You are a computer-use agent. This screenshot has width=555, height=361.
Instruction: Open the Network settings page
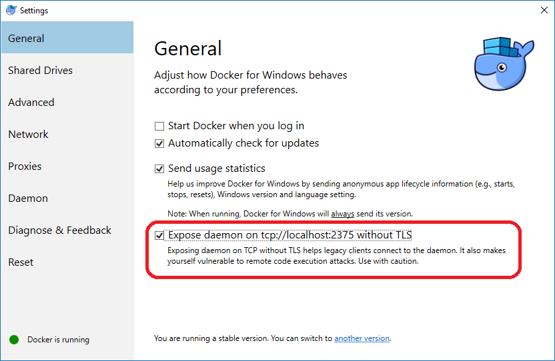point(29,135)
